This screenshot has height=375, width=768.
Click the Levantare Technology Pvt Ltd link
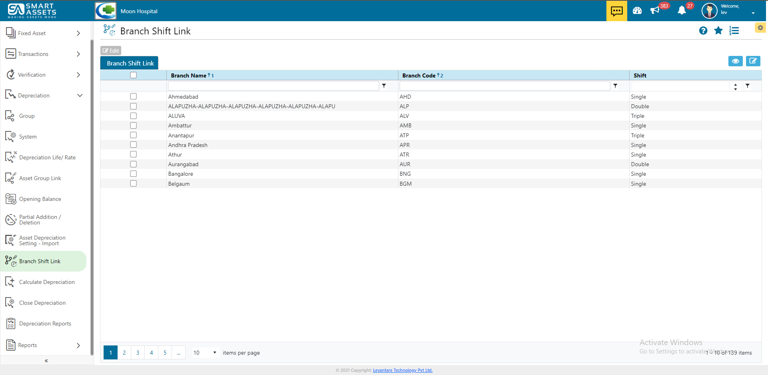(x=402, y=370)
